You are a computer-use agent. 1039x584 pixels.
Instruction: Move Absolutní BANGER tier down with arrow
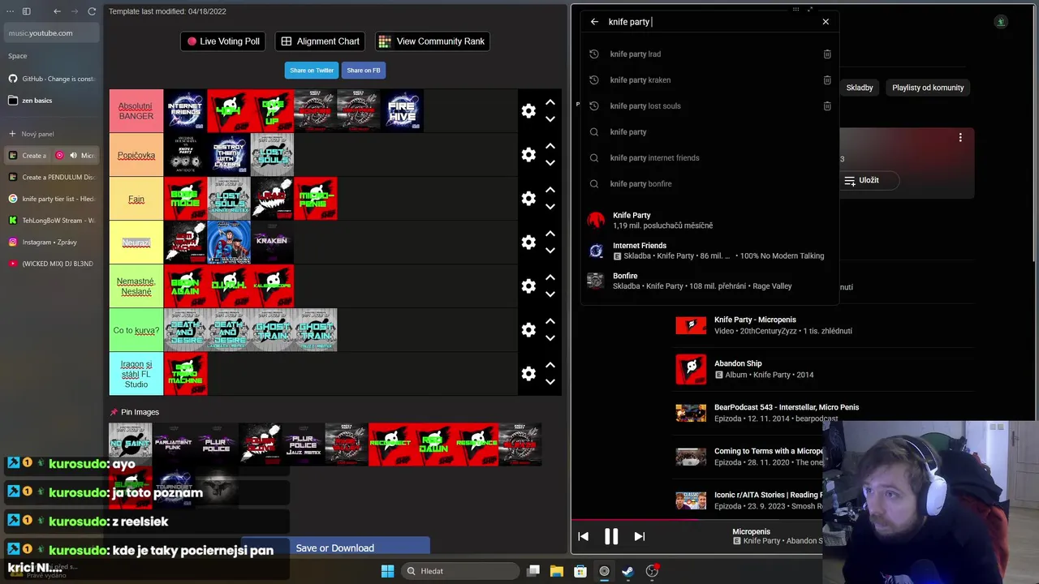(550, 119)
